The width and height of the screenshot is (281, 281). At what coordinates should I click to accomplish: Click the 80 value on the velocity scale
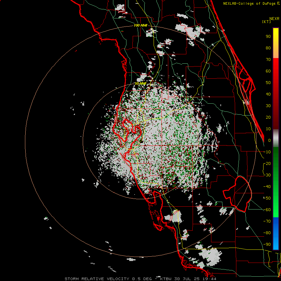coord(268,48)
